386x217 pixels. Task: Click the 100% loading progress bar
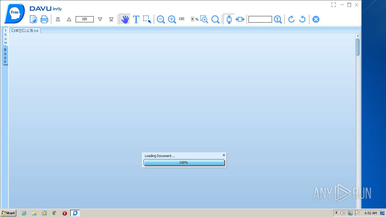(x=184, y=162)
